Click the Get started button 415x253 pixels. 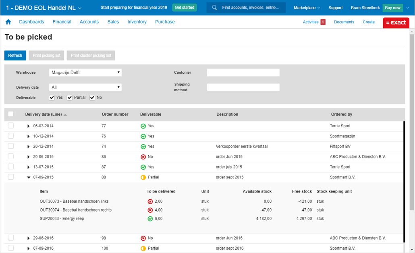point(185,8)
